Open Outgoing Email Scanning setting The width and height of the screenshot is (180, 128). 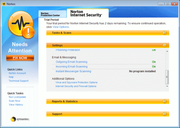(71, 62)
